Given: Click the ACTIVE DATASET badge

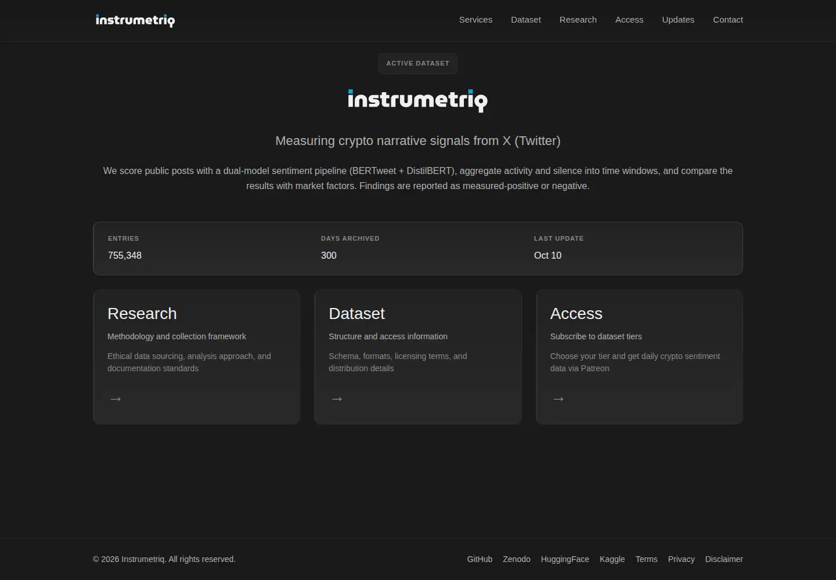Looking at the screenshot, I should [418, 63].
